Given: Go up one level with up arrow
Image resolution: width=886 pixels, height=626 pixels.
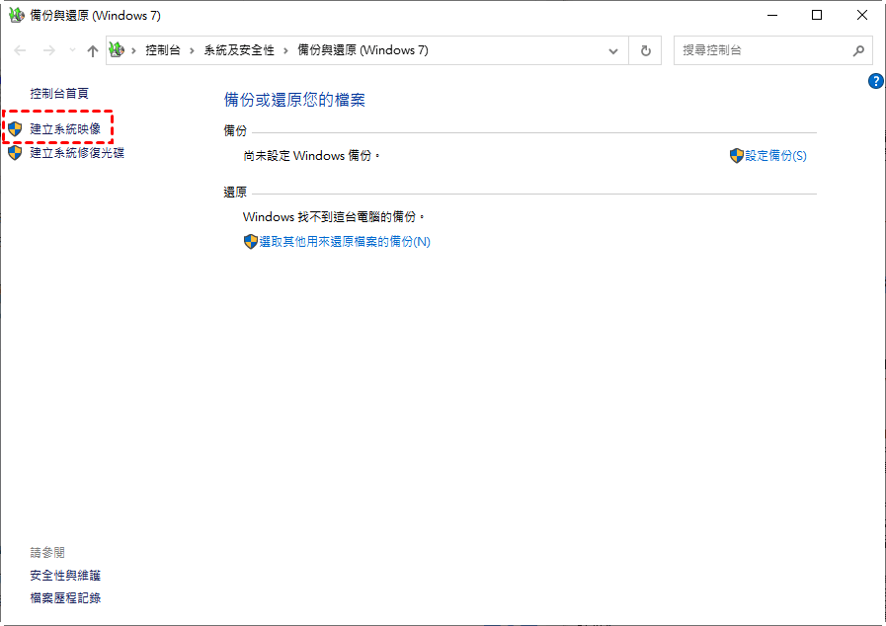Looking at the screenshot, I should tap(92, 50).
